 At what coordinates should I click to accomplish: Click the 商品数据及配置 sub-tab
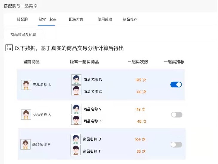pos(23,34)
